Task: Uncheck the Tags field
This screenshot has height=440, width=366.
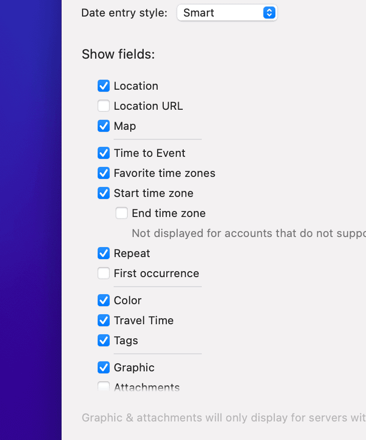Action: click(x=103, y=340)
